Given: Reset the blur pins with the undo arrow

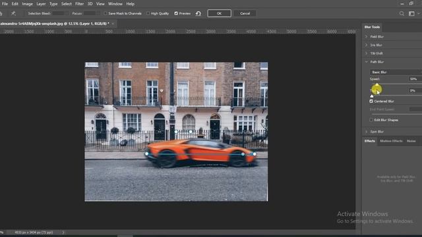Looking at the screenshot, I should click(x=198, y=13).
